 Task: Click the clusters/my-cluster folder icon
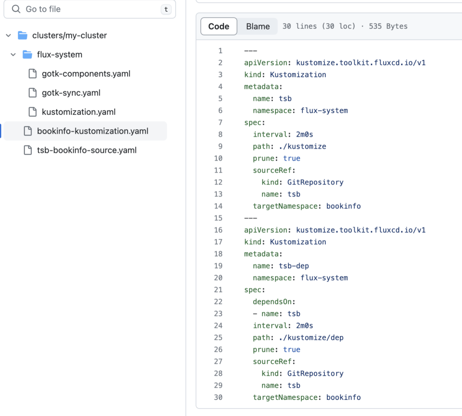[x=23, y=35]
